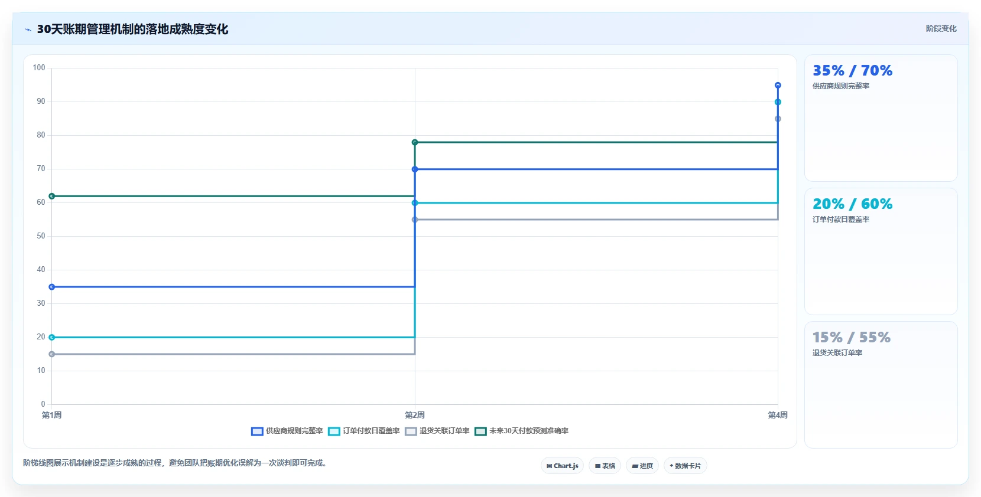Click the blue data point at 第1周
981x497 pixels.
(52, 287)
